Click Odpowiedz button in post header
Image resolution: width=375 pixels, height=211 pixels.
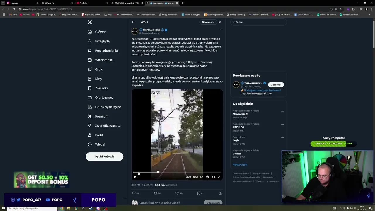pos(208,22)
